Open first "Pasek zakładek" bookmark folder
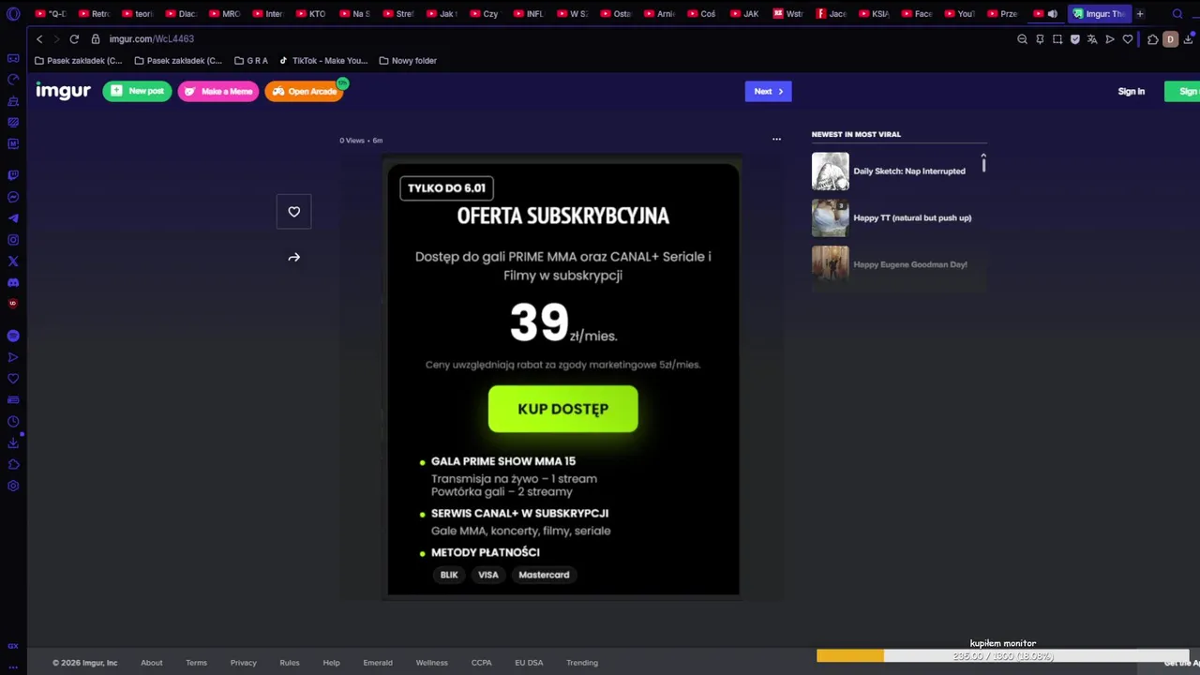The image size is (1200, 675). coord(79,61)
